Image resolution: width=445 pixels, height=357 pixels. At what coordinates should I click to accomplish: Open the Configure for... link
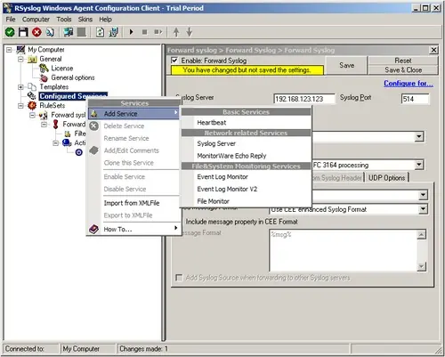click(409, 84)
